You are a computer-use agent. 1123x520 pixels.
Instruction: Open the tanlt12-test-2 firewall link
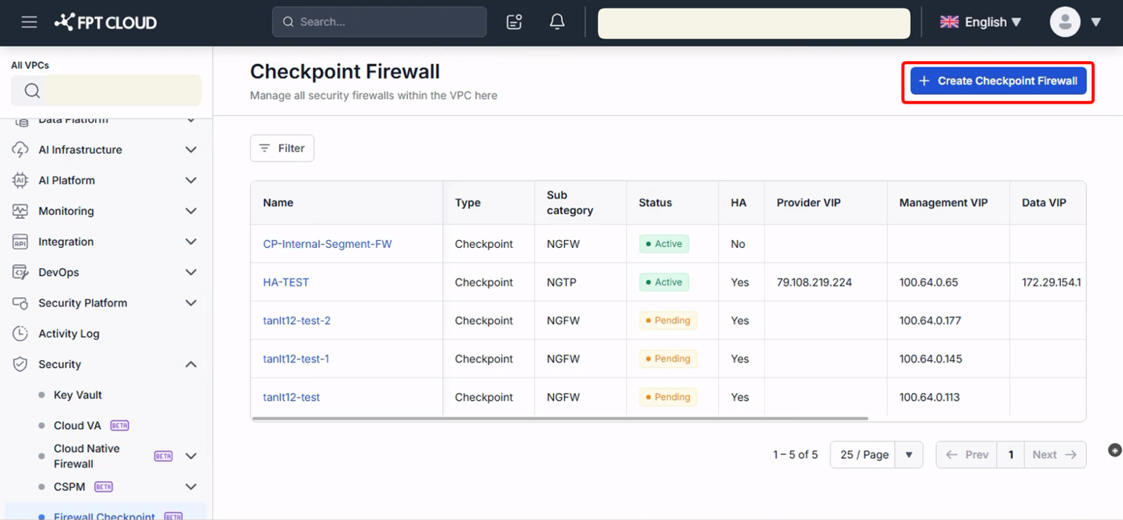pos(297,320)
